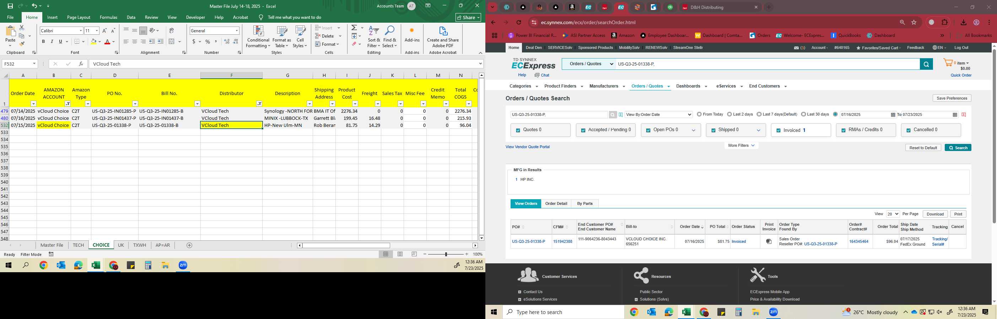997x319 pixels.
Task: Open the US-Q3-25-01338-P PO# link
Action: [528, 241]
